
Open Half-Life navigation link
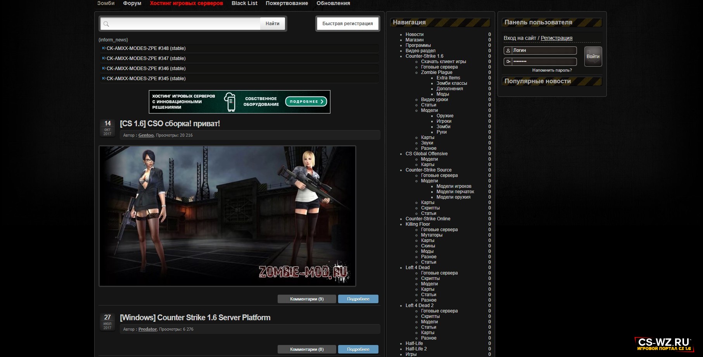414,343
